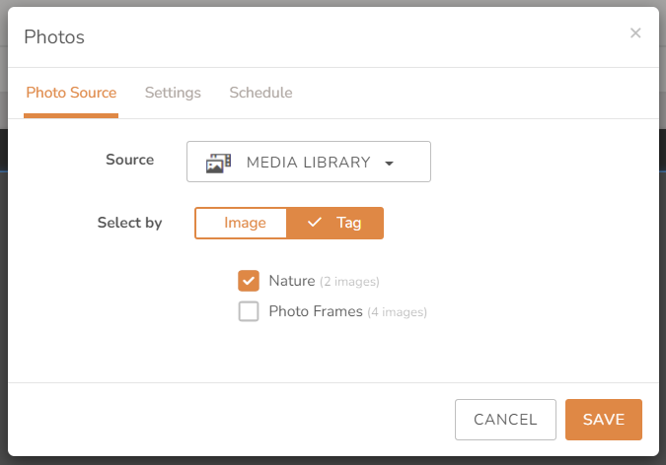Enable the Photo Frames tag checkbox
The width and height of the screenshot is (666, 465).
[x=249, y=311]
